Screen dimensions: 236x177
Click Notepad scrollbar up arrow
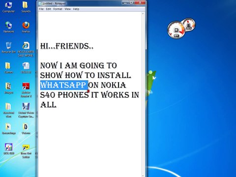(143, 14)
